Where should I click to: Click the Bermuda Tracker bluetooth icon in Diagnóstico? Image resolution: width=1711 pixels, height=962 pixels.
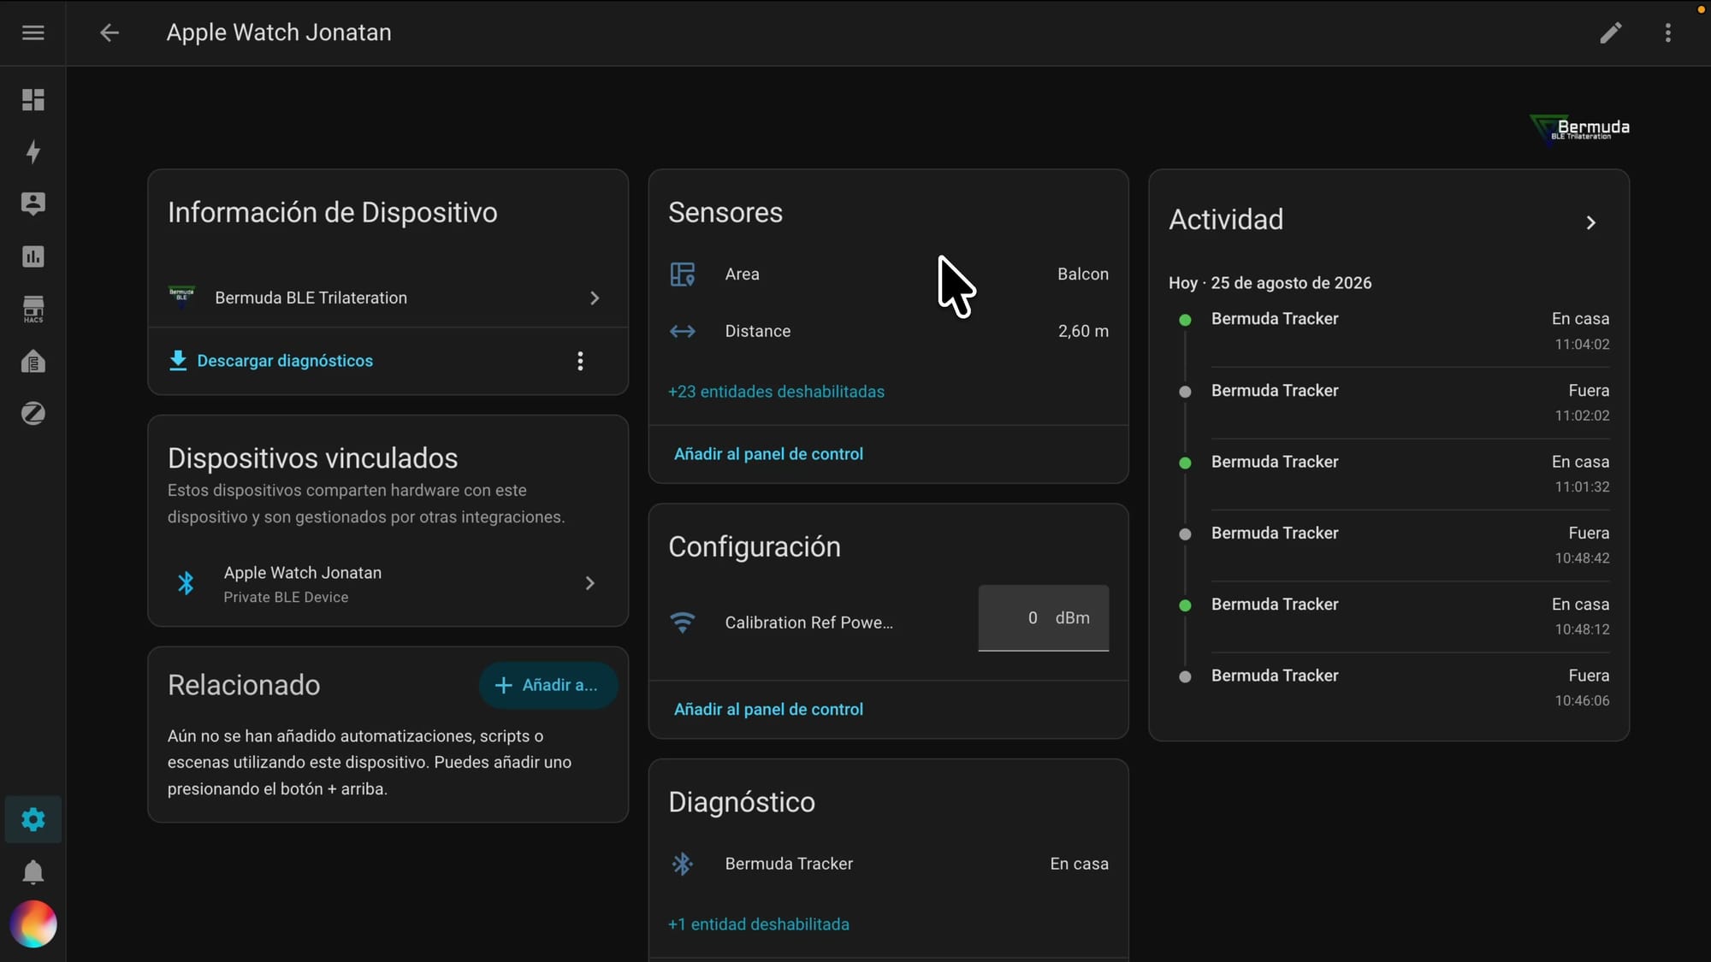click(683, 865)
